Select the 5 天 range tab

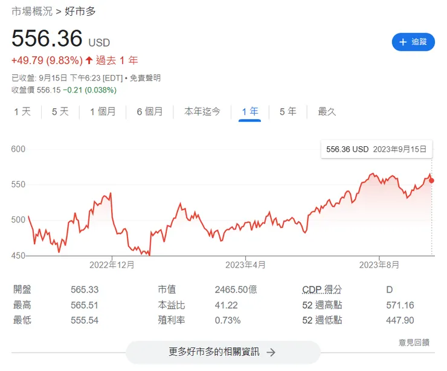coord(60,112)
